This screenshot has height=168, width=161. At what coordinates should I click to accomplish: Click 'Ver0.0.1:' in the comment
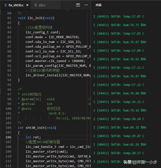tap(57, 113)
